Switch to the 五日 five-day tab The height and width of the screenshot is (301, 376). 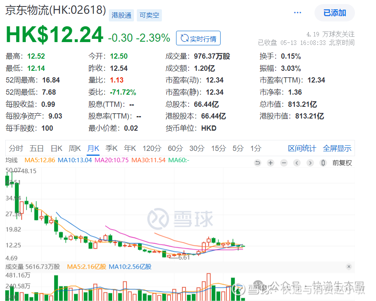pos(36,148)
